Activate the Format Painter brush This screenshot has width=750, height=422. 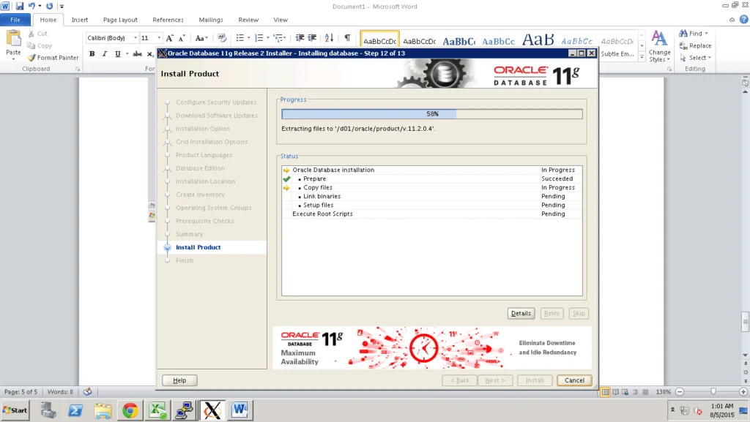[x=53, y=57]
